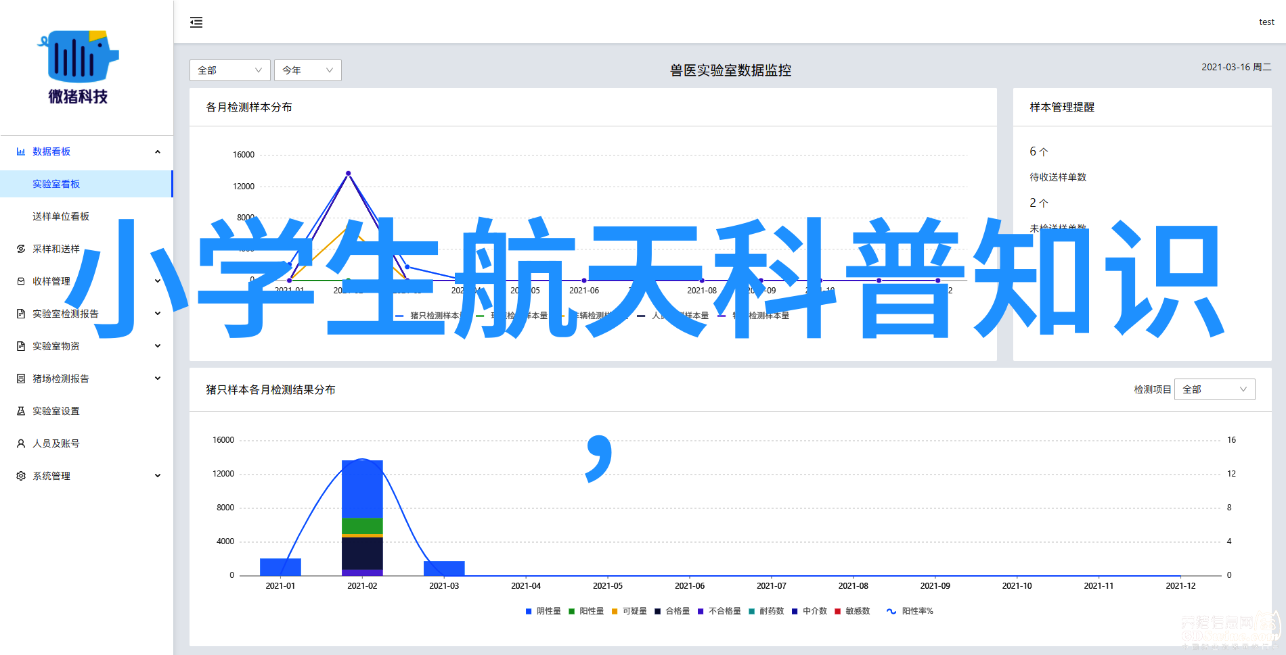
Task: Toggle 阴性量 legend item
Action: (543, 611)
